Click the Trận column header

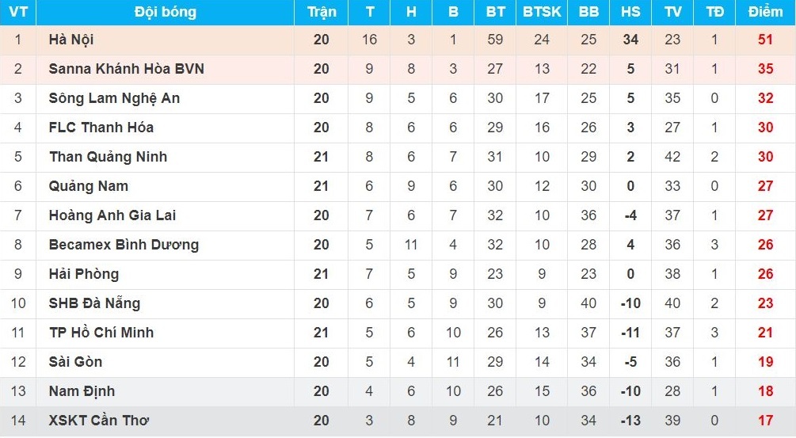click(321, 12)
